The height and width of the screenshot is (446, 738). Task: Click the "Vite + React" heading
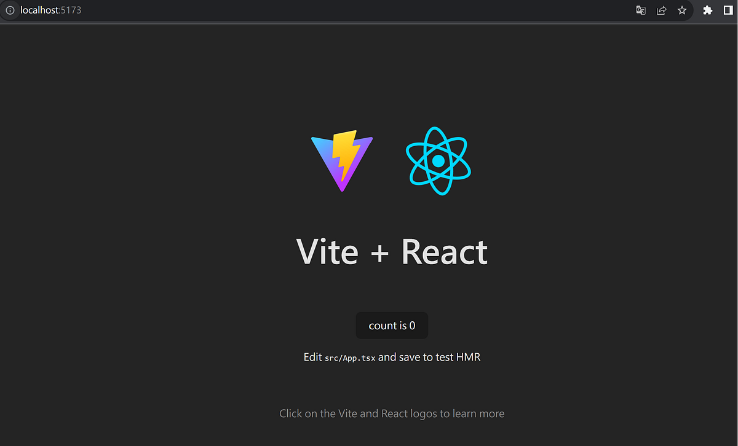point(392,252)
